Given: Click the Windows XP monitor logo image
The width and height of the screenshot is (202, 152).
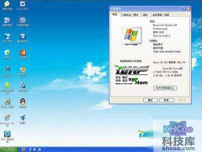Looking at the screenshot, I should click(131, 36).
